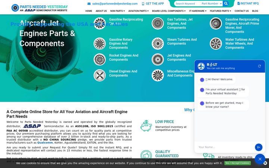
Task: Dismiss cookie banner with small X icon
Action: [265, 163]
